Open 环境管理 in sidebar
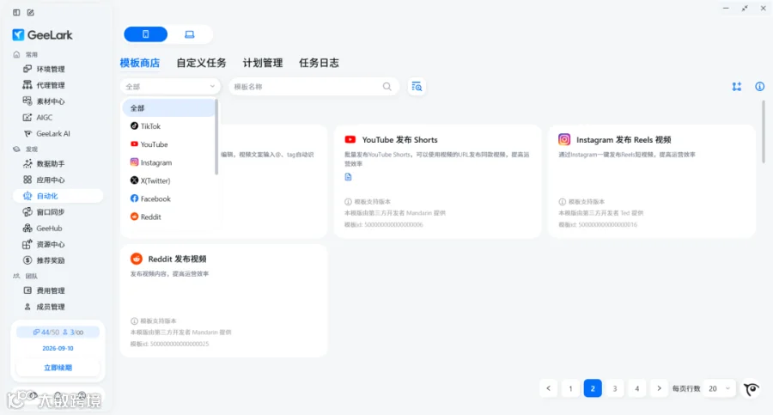 (x=51, y=69)
